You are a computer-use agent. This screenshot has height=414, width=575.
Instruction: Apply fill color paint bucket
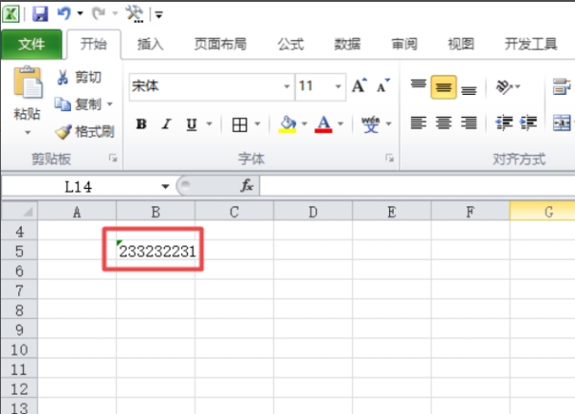[287, 125]
